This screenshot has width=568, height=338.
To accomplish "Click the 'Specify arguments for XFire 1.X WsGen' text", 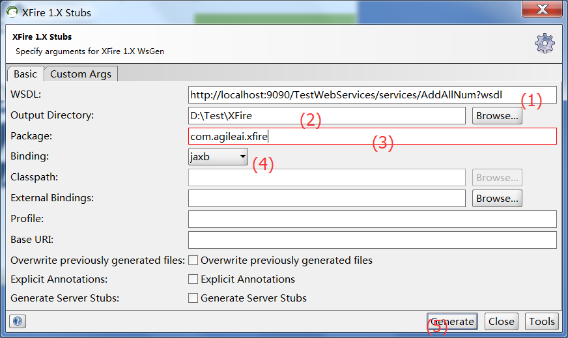I will click(x=90, y=51).
